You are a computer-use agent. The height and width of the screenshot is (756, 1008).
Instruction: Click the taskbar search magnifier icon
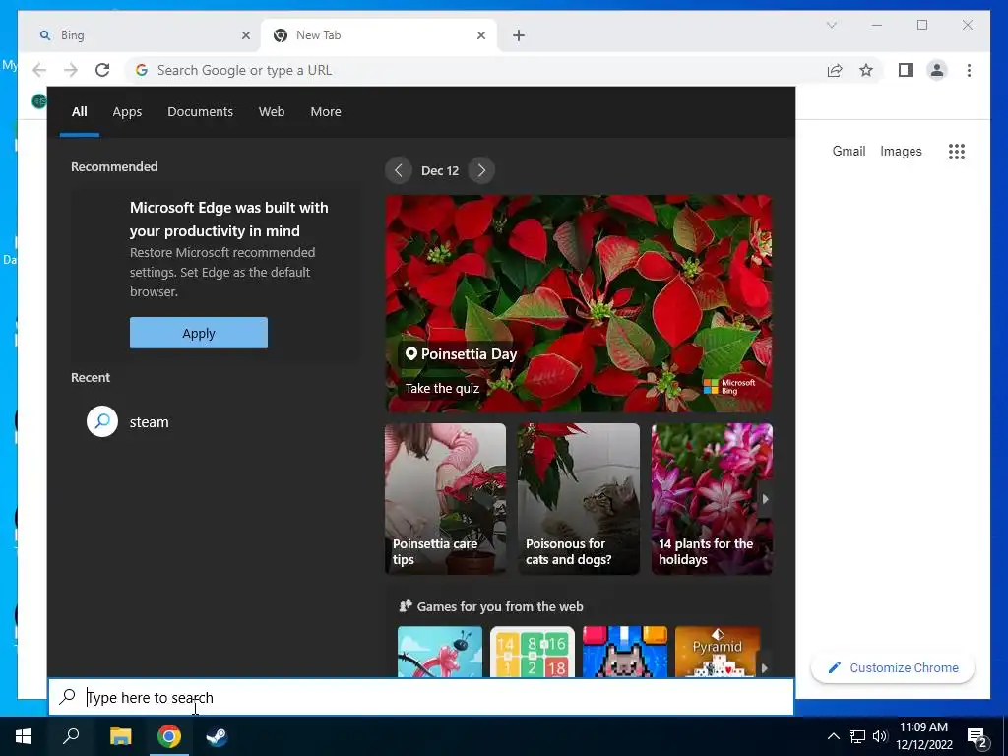pos(71,736)
